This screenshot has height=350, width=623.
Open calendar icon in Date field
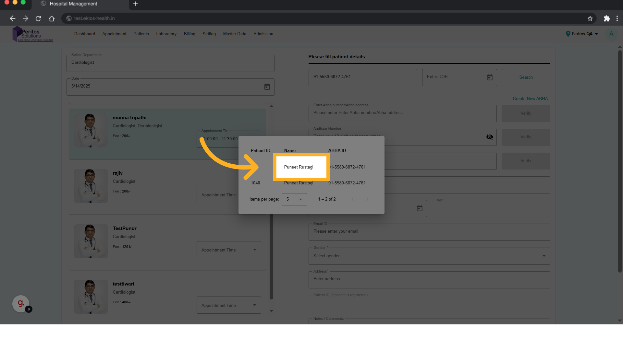click(267, 87)
